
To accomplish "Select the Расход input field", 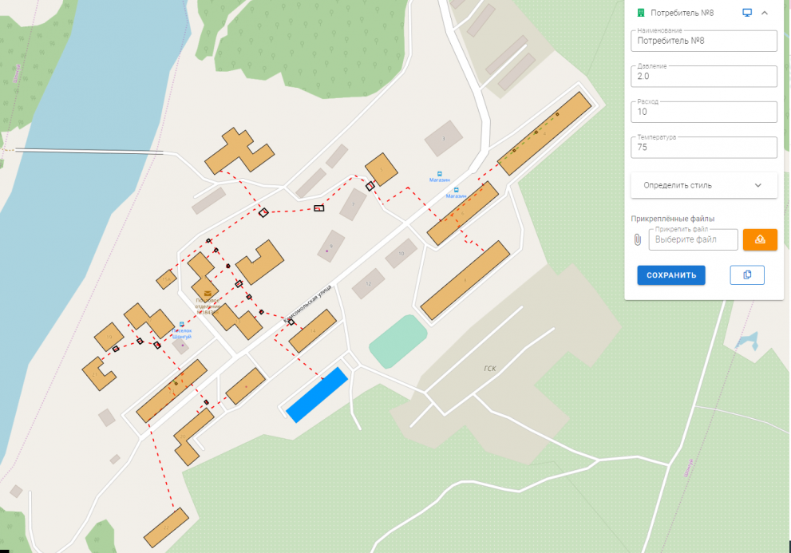I will 703,113.
